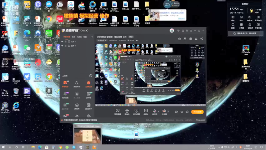Click the 弹窗拦截 button in widget

coord(258,26)
